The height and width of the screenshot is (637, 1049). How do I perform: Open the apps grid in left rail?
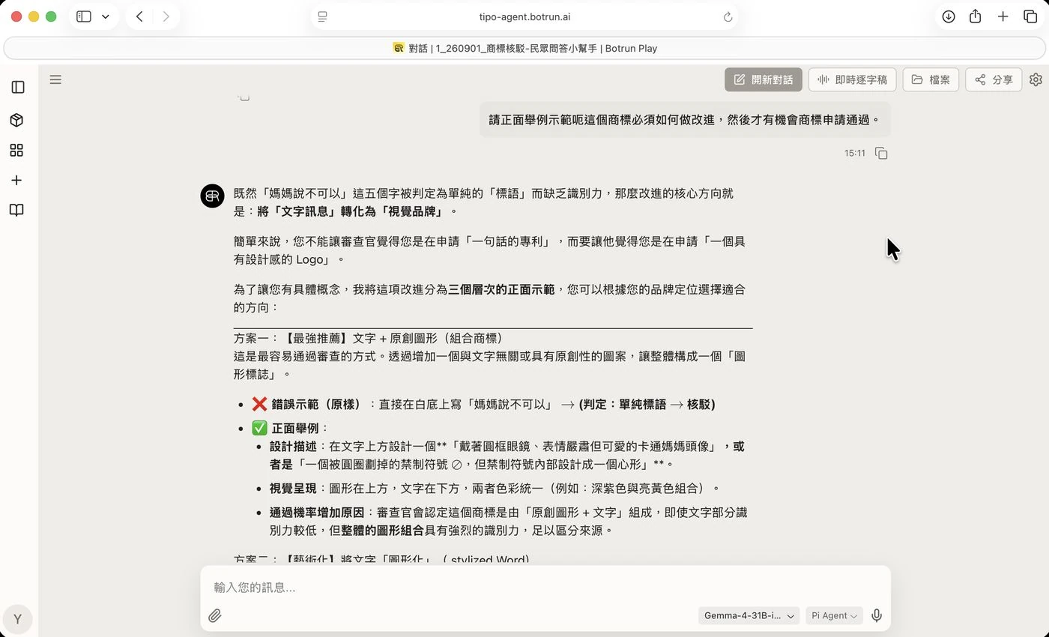[16, 150]
